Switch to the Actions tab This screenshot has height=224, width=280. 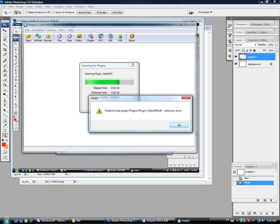click(251, 166)
